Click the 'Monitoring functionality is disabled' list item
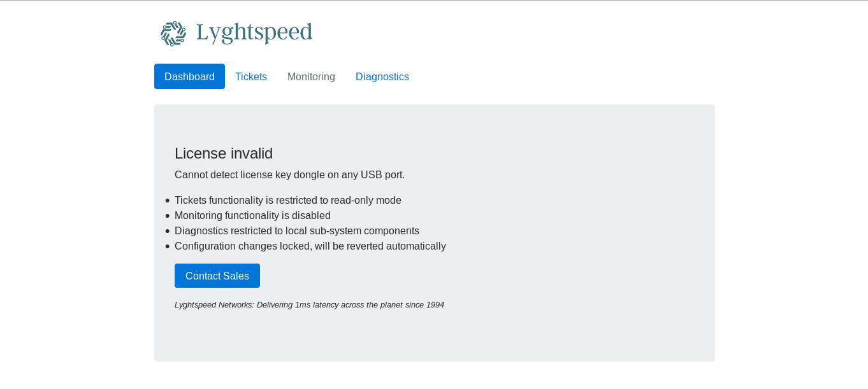Image resolution: width=868 pixels, height=389 pixels. 252,216
